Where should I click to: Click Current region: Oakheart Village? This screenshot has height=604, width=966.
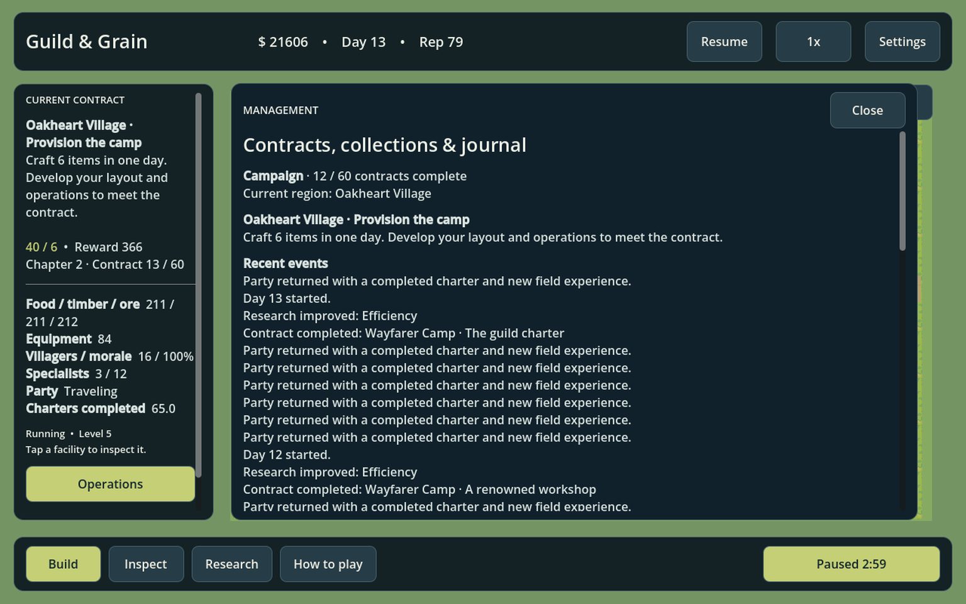click(x=337, y=194)
